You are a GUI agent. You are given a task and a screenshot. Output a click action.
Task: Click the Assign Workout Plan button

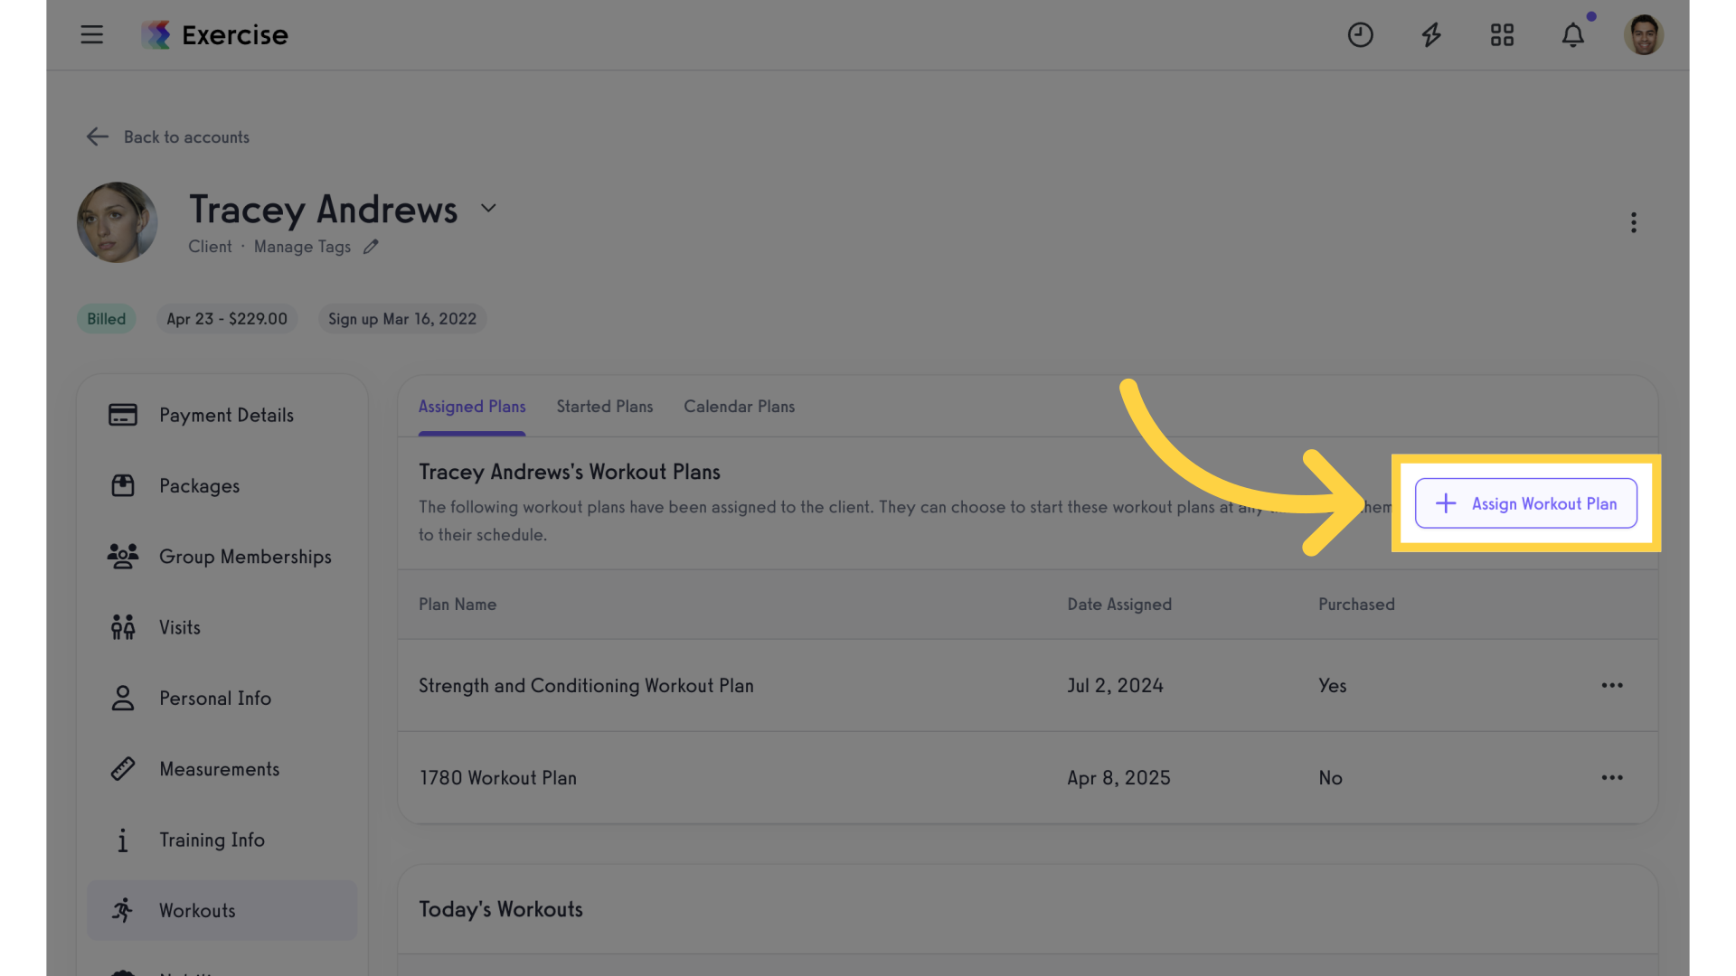coord(1525,503)
